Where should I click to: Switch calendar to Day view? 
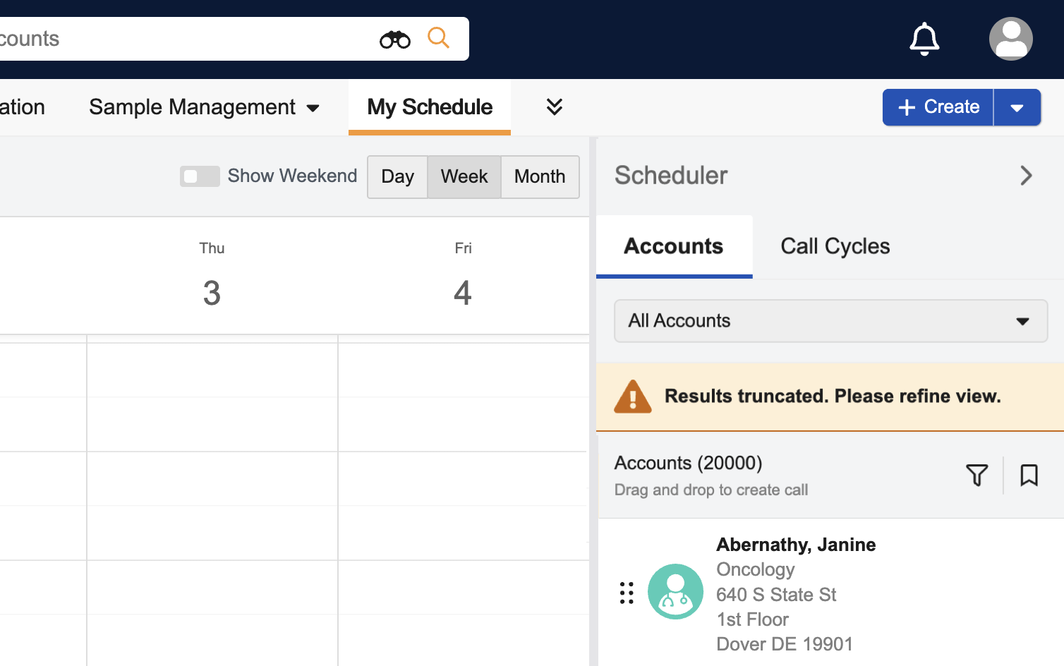point(397,176)
